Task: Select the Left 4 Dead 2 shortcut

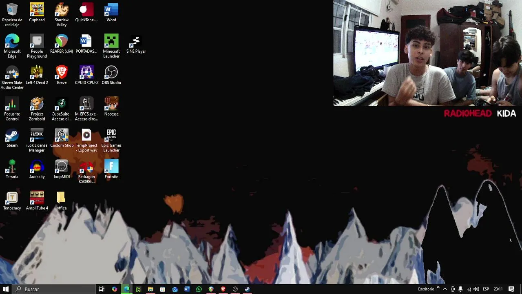Action: [37, 76]
